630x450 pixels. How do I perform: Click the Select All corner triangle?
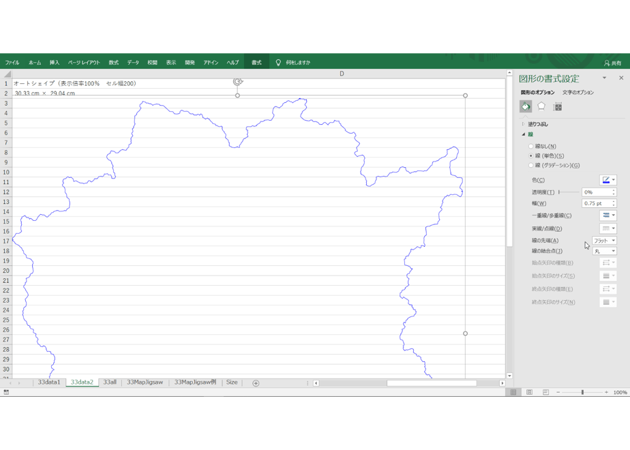(x=7, y=74)
